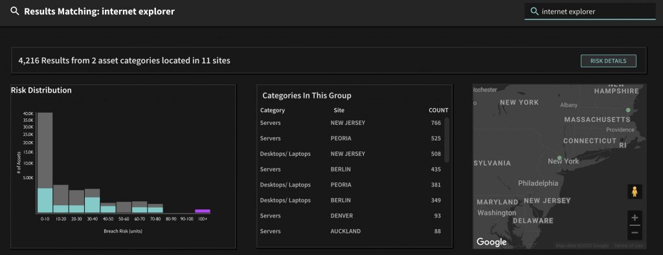The image size is (663, 255).
Task: Click the search magnifier icon beside Results Matching
Action: 15,12
